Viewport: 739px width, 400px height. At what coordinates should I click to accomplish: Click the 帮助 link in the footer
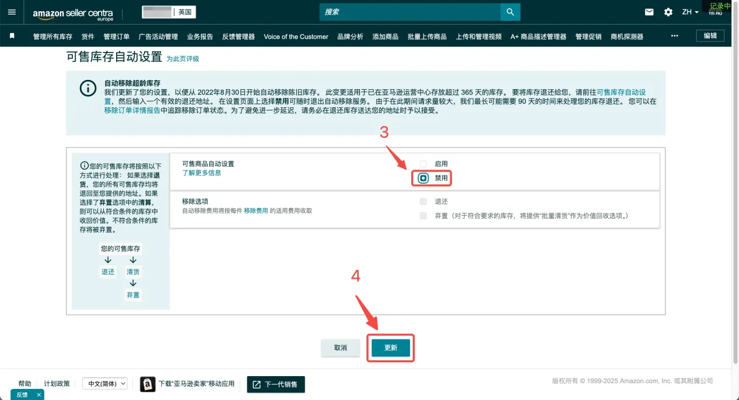point(24,384)
